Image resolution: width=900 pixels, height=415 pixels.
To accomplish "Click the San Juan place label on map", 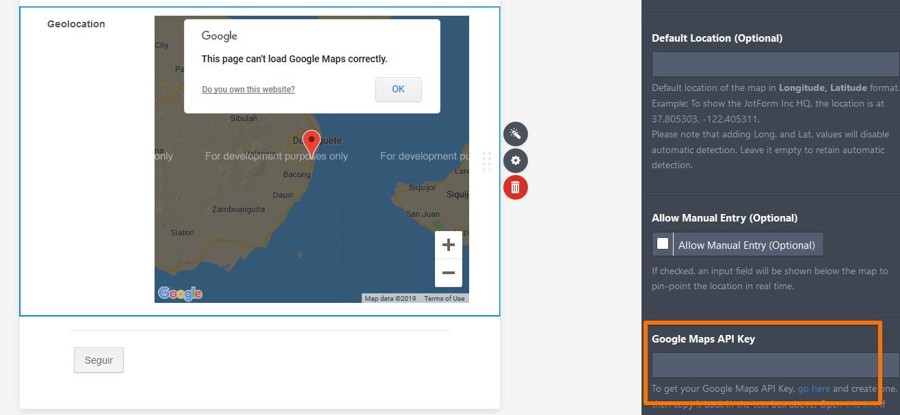I will [x=422, y=214].
